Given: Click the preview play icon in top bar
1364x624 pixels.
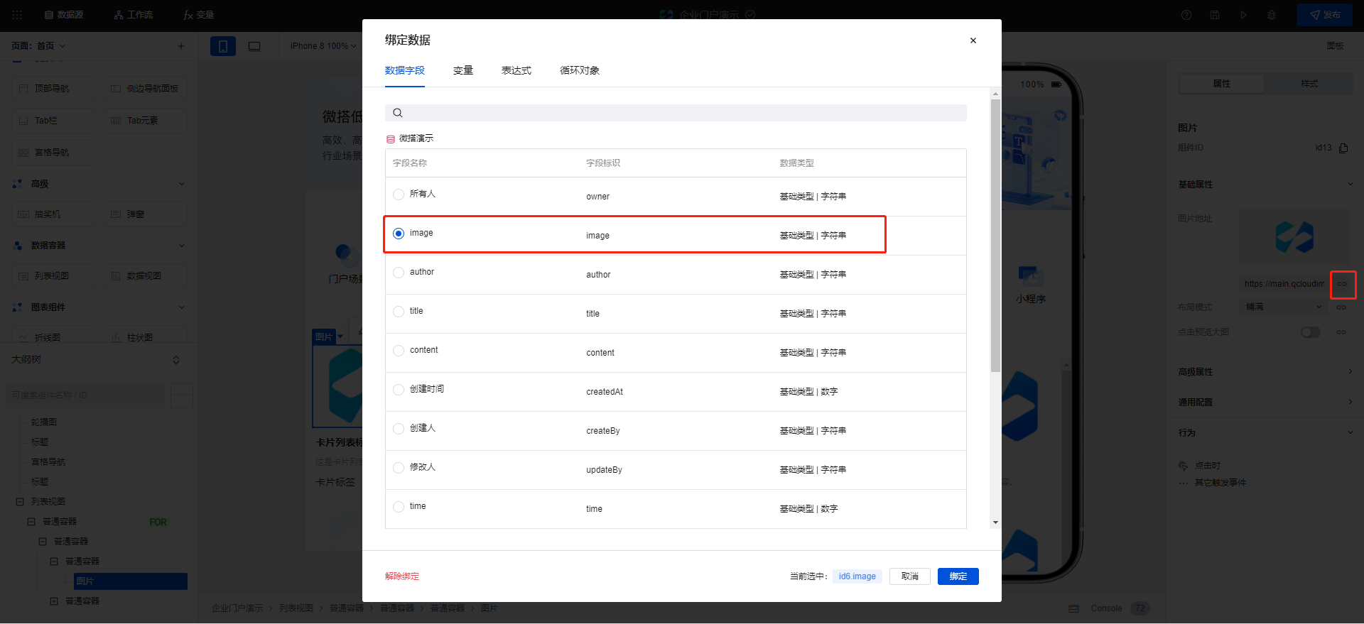Looking at the screenshot, I should tap(1243, 15).
